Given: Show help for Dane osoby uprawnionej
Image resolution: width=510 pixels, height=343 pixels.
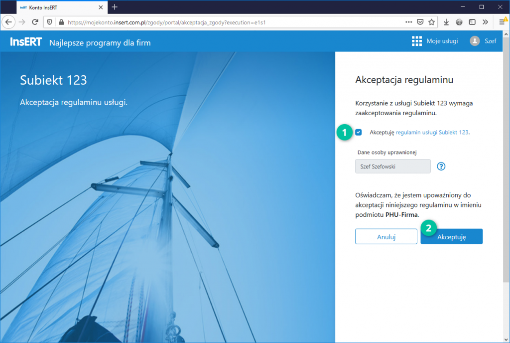Looking at the screenshot, I should click(x=441, y=167).
